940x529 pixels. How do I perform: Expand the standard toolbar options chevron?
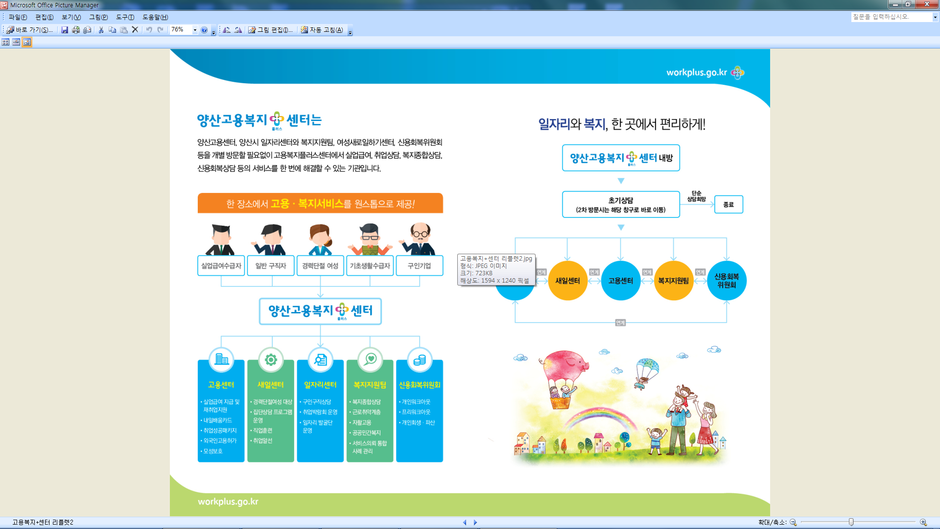pos(213,31)
